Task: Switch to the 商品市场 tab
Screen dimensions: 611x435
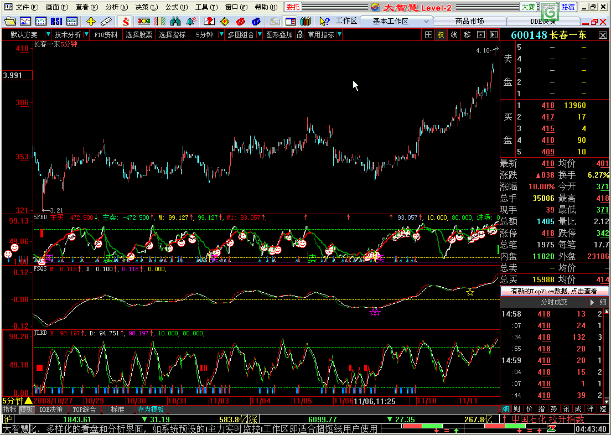Action: click(469, 21)
